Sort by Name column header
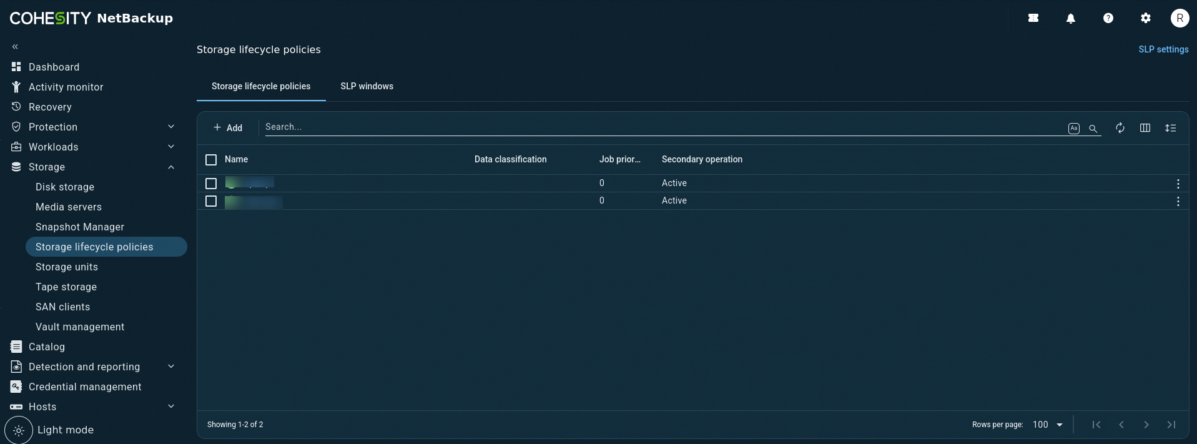Viewport: 1197px width, 444px height. pos(236,159)
